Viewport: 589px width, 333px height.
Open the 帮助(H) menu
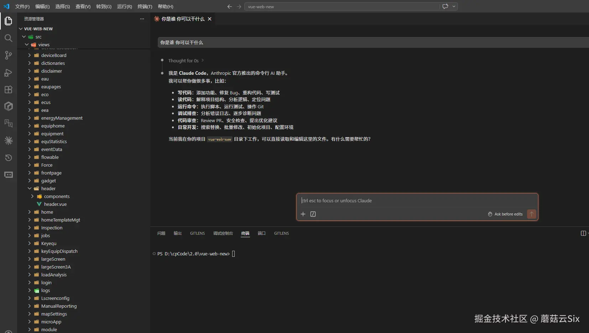(x=166, y=6)
